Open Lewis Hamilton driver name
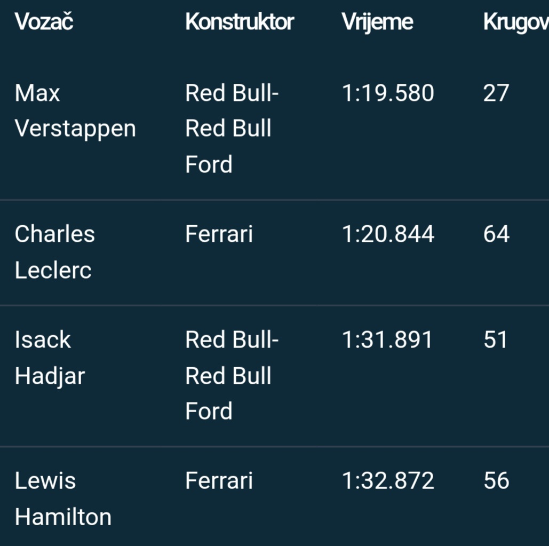Screen dimensions: 549x546 pos(63,498)
